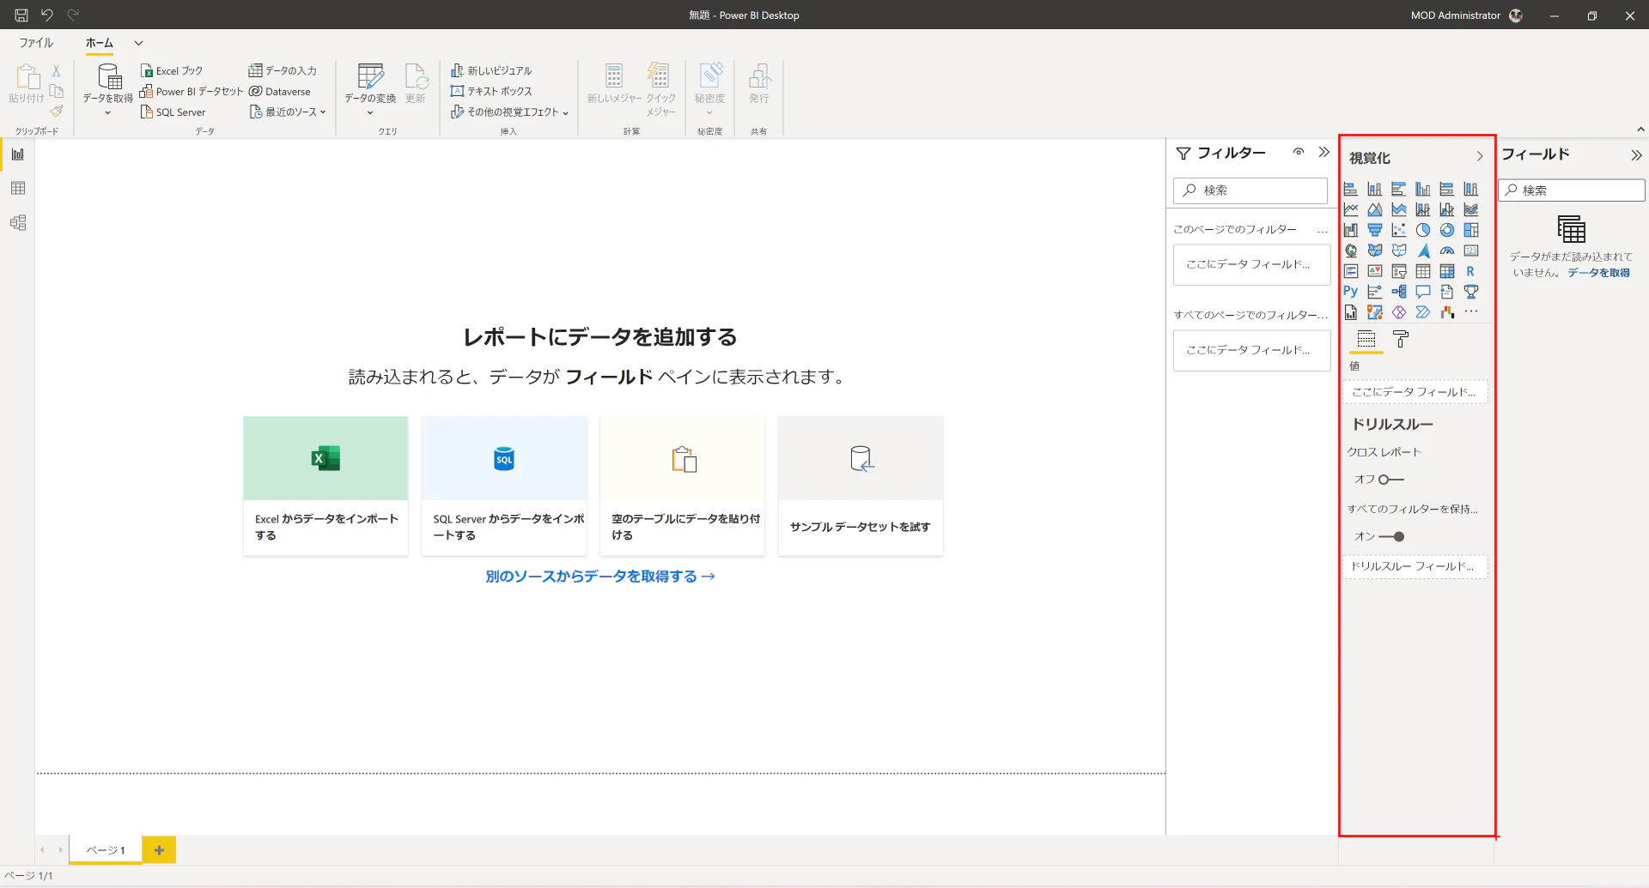Open Report view in left sidebar
The width and height of the screenshot is (1649, 888).
[18, 154]
